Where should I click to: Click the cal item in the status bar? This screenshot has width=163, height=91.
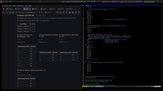pyautogui.click(x=110, y=1)
